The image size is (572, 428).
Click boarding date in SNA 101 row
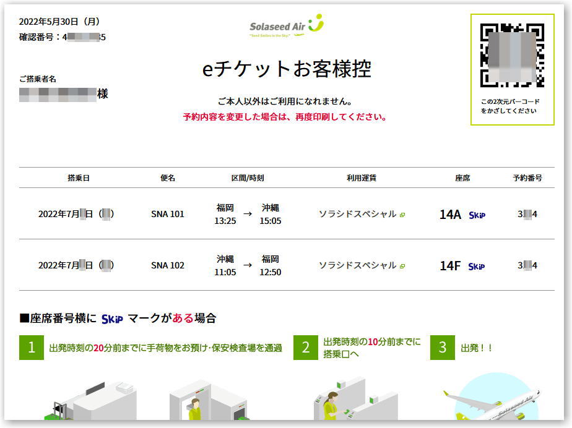[x=76, y=214]
